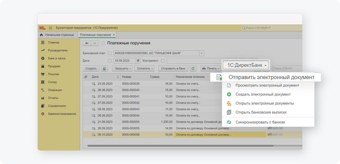Image resolution: width=340 pixels, height=164 pixels.
Task: Click the Отправить в банк button
Action: (x=173, y=68)
